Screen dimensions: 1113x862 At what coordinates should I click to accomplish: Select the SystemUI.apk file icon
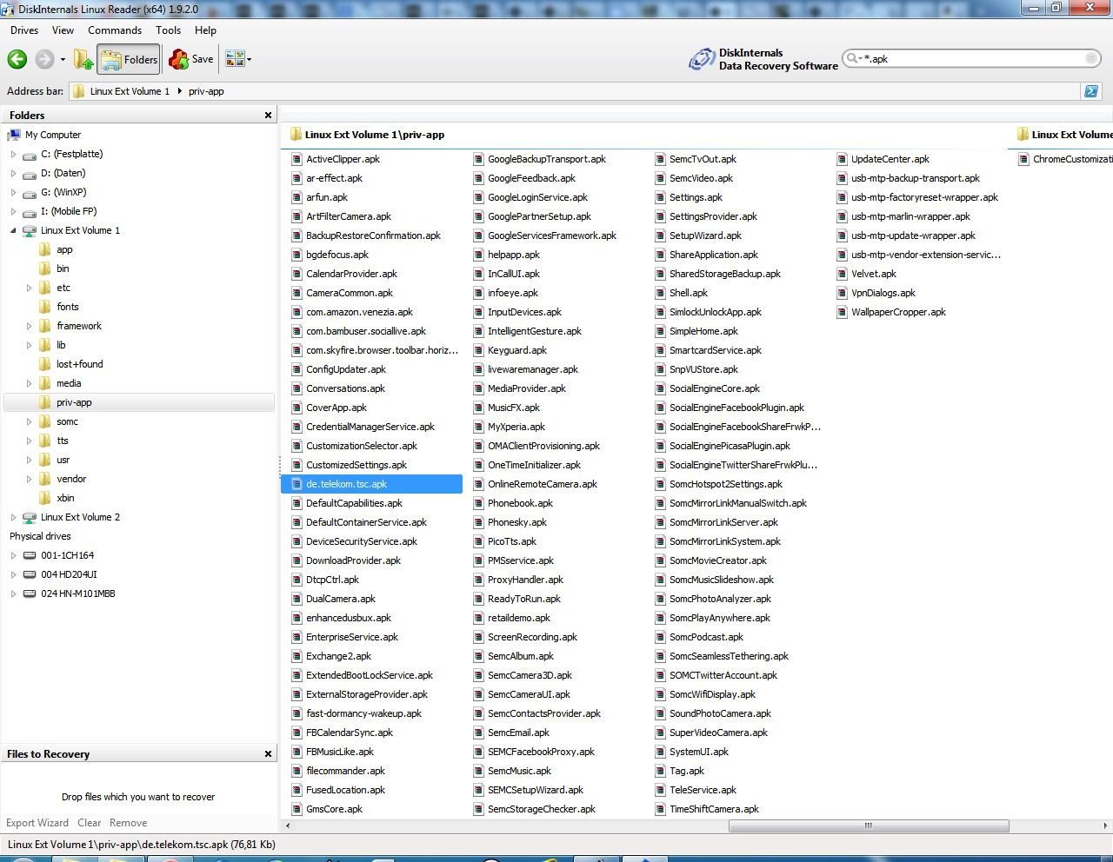660,752
